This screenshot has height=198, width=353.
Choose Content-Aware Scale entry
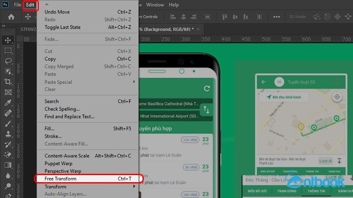(88, 156)
